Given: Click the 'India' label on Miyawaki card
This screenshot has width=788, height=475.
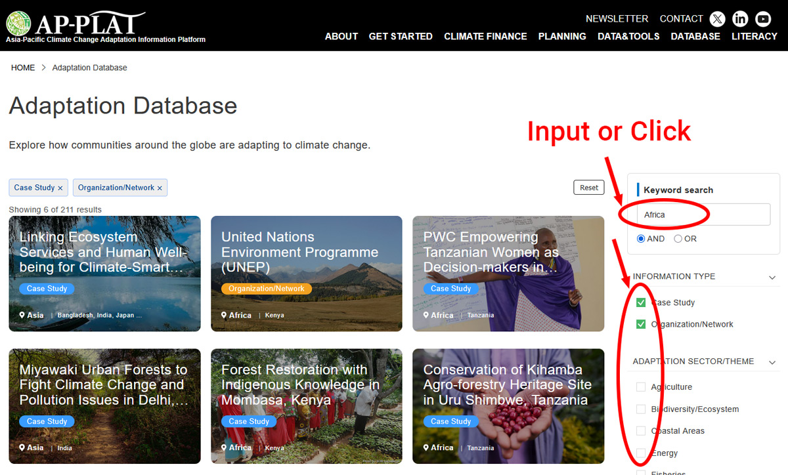Looking at the screenshot, I should [65, 448].
